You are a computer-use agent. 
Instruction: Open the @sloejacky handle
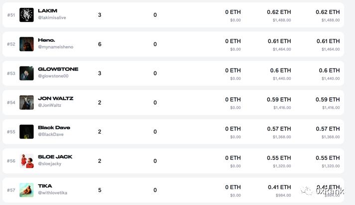50,164
